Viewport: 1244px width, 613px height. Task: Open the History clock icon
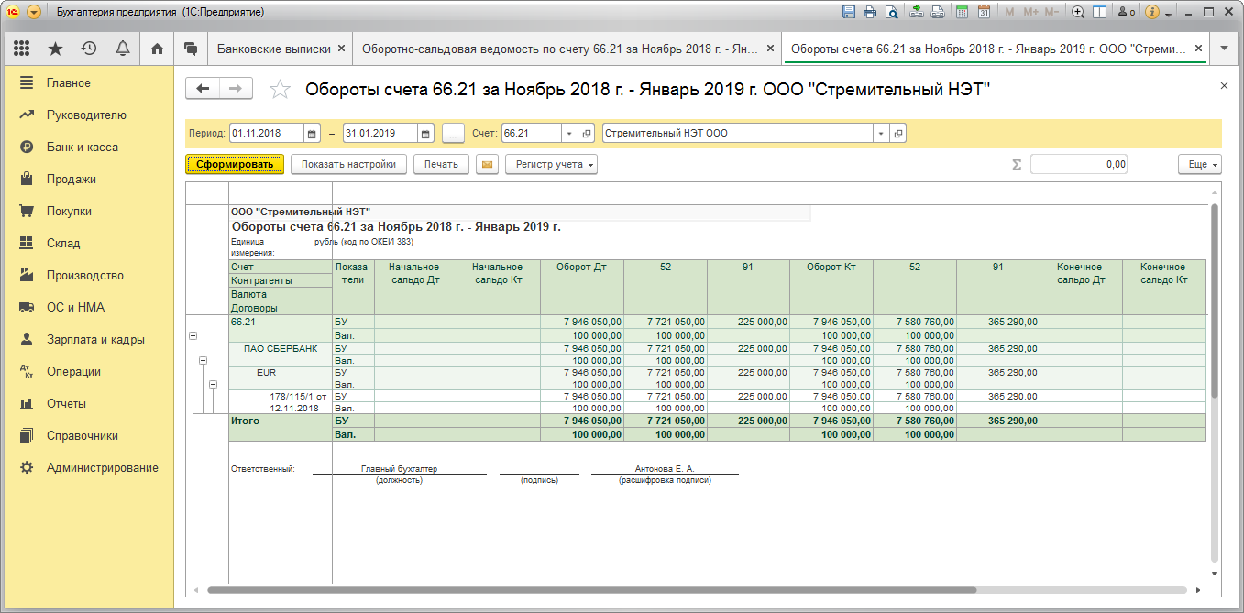89,49
